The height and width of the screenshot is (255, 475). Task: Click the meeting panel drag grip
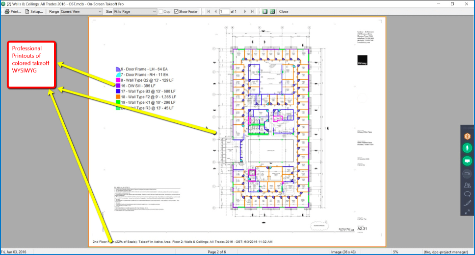(467, 128)
